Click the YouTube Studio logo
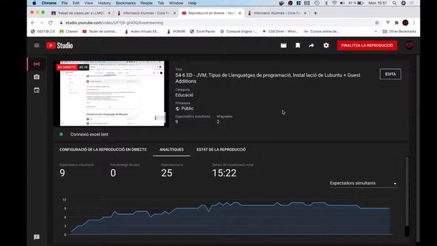Image resolution: width=437 pixels, height=246 pixels. click(59, 46)
